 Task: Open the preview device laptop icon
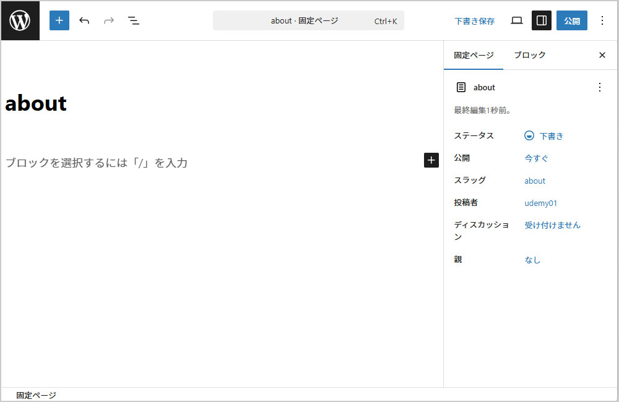pos(517,20)
